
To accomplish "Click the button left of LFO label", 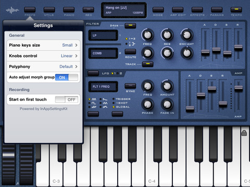I will pos(93,73).
